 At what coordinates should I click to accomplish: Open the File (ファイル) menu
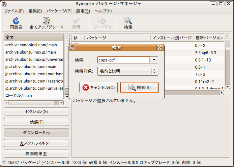pyautogui.click(x=14, y=11)
